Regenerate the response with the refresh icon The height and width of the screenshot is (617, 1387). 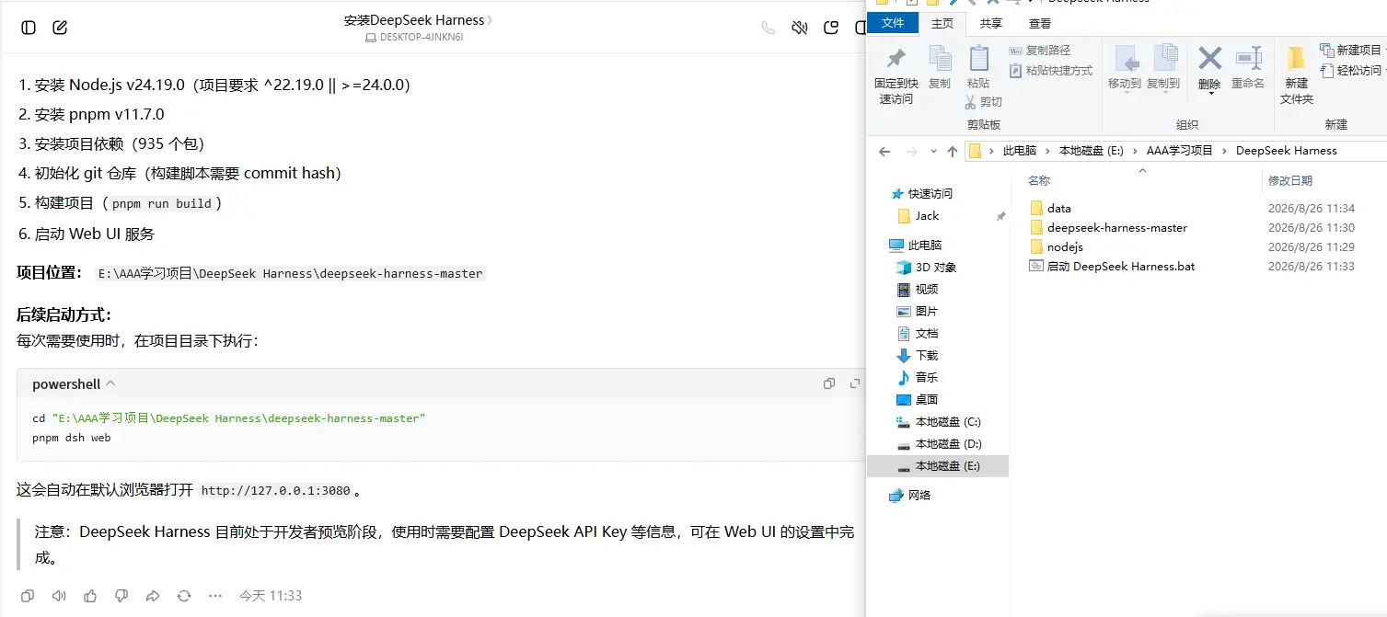click(x=184, y=596)
